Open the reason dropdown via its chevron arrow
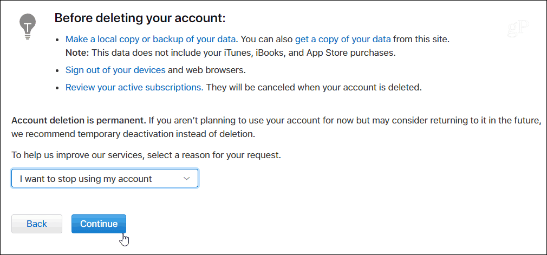 pos(187,179)
